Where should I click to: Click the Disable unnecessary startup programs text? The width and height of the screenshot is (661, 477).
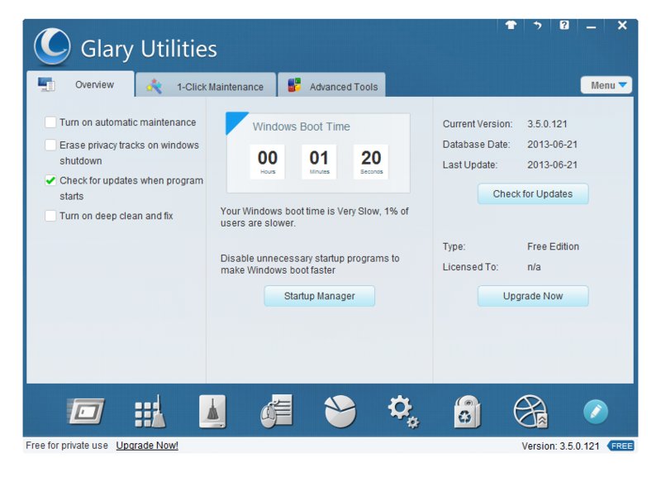pyautogui.click(x=310, y=264)
